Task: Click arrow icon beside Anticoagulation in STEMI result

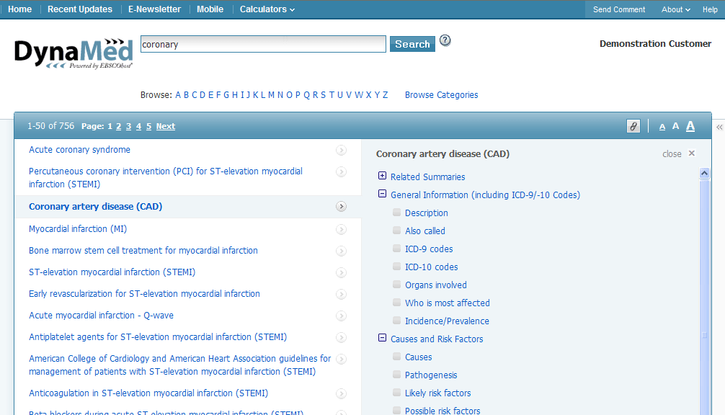Action: (341, 393)
